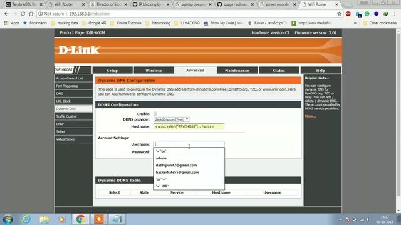Screen dimensions: 401x225
Task: Choose 'admin' autofill suggestion
Action: pos(189,158)
